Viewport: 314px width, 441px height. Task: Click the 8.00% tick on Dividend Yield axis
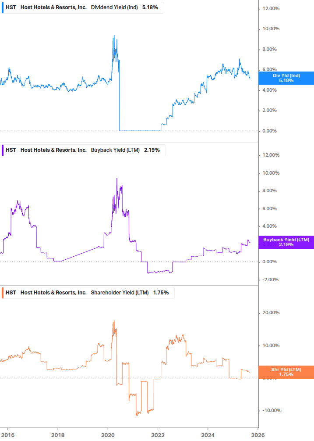[x=269, y=50]
